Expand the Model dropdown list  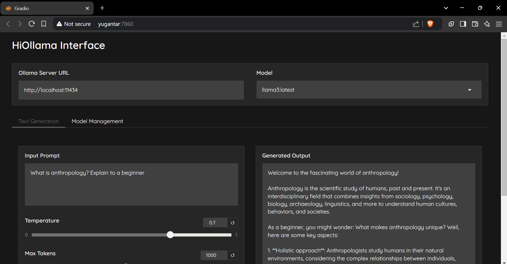tap(469, 90)
